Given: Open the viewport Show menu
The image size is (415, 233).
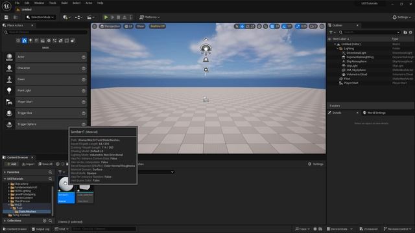Looking at the screenshot, I should (x=141, y=26).
